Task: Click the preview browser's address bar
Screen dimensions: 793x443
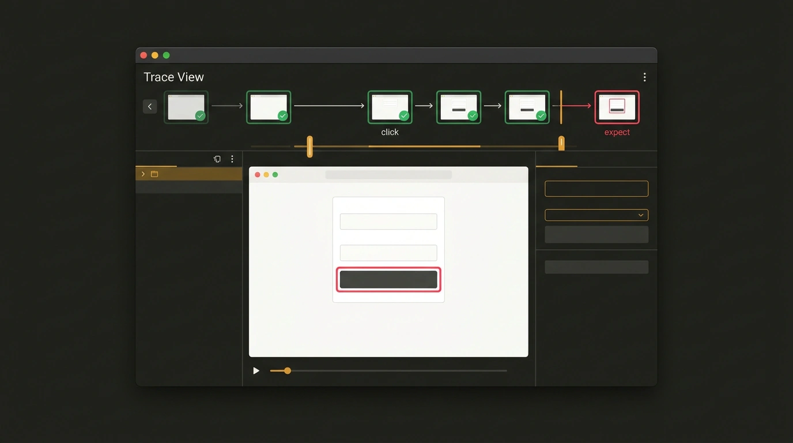Action: pyautogui.click(x=388, y=175)
